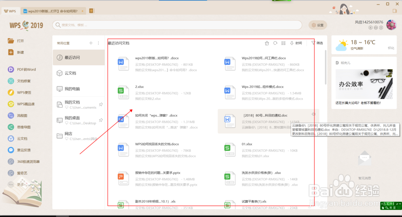Switch to the WPS home tab
Screen dimensions: 402x217
coord(10,11)
